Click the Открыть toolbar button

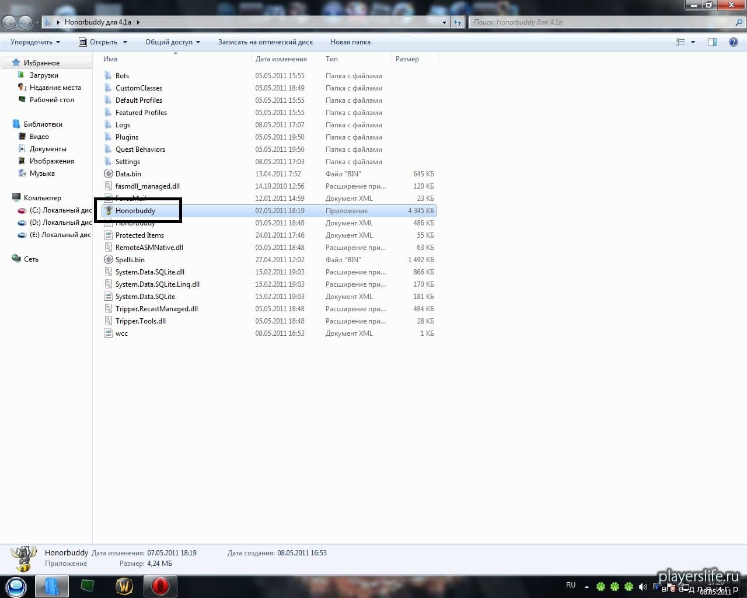[98, 42]
